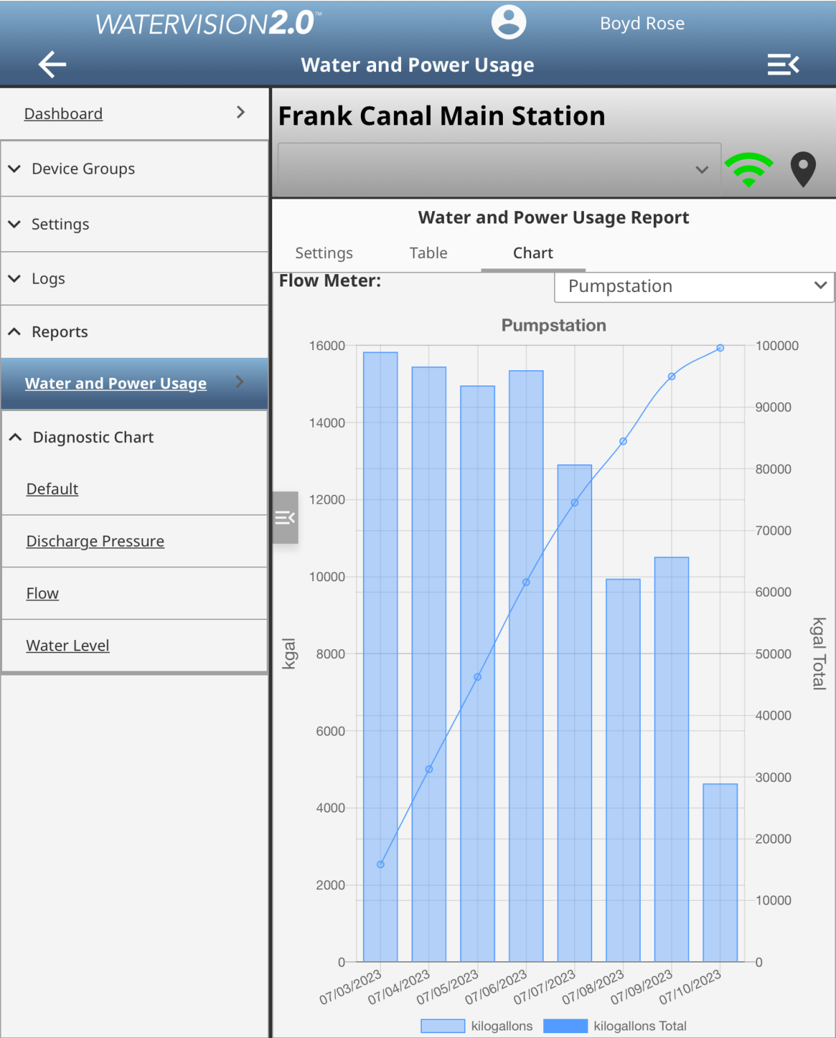Select the Water Level diagnostic chart

click(x=67, y=645)
